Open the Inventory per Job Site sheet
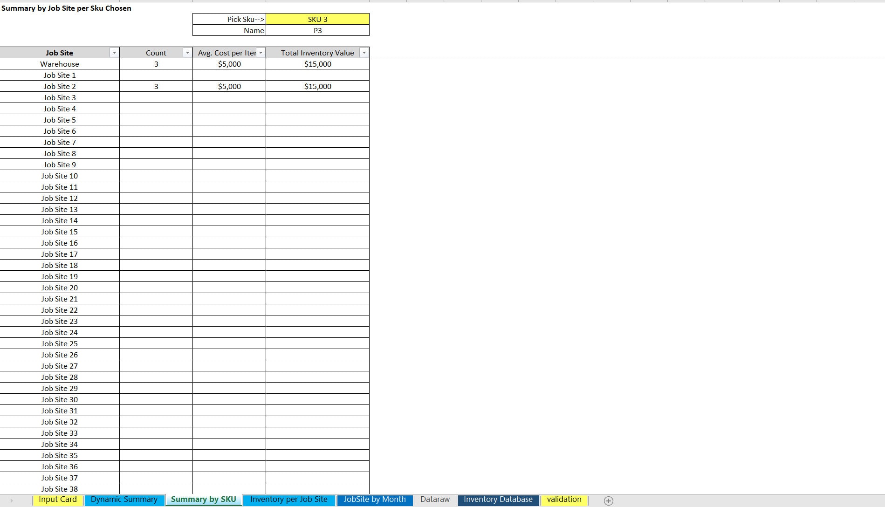 tap(288, 499)
